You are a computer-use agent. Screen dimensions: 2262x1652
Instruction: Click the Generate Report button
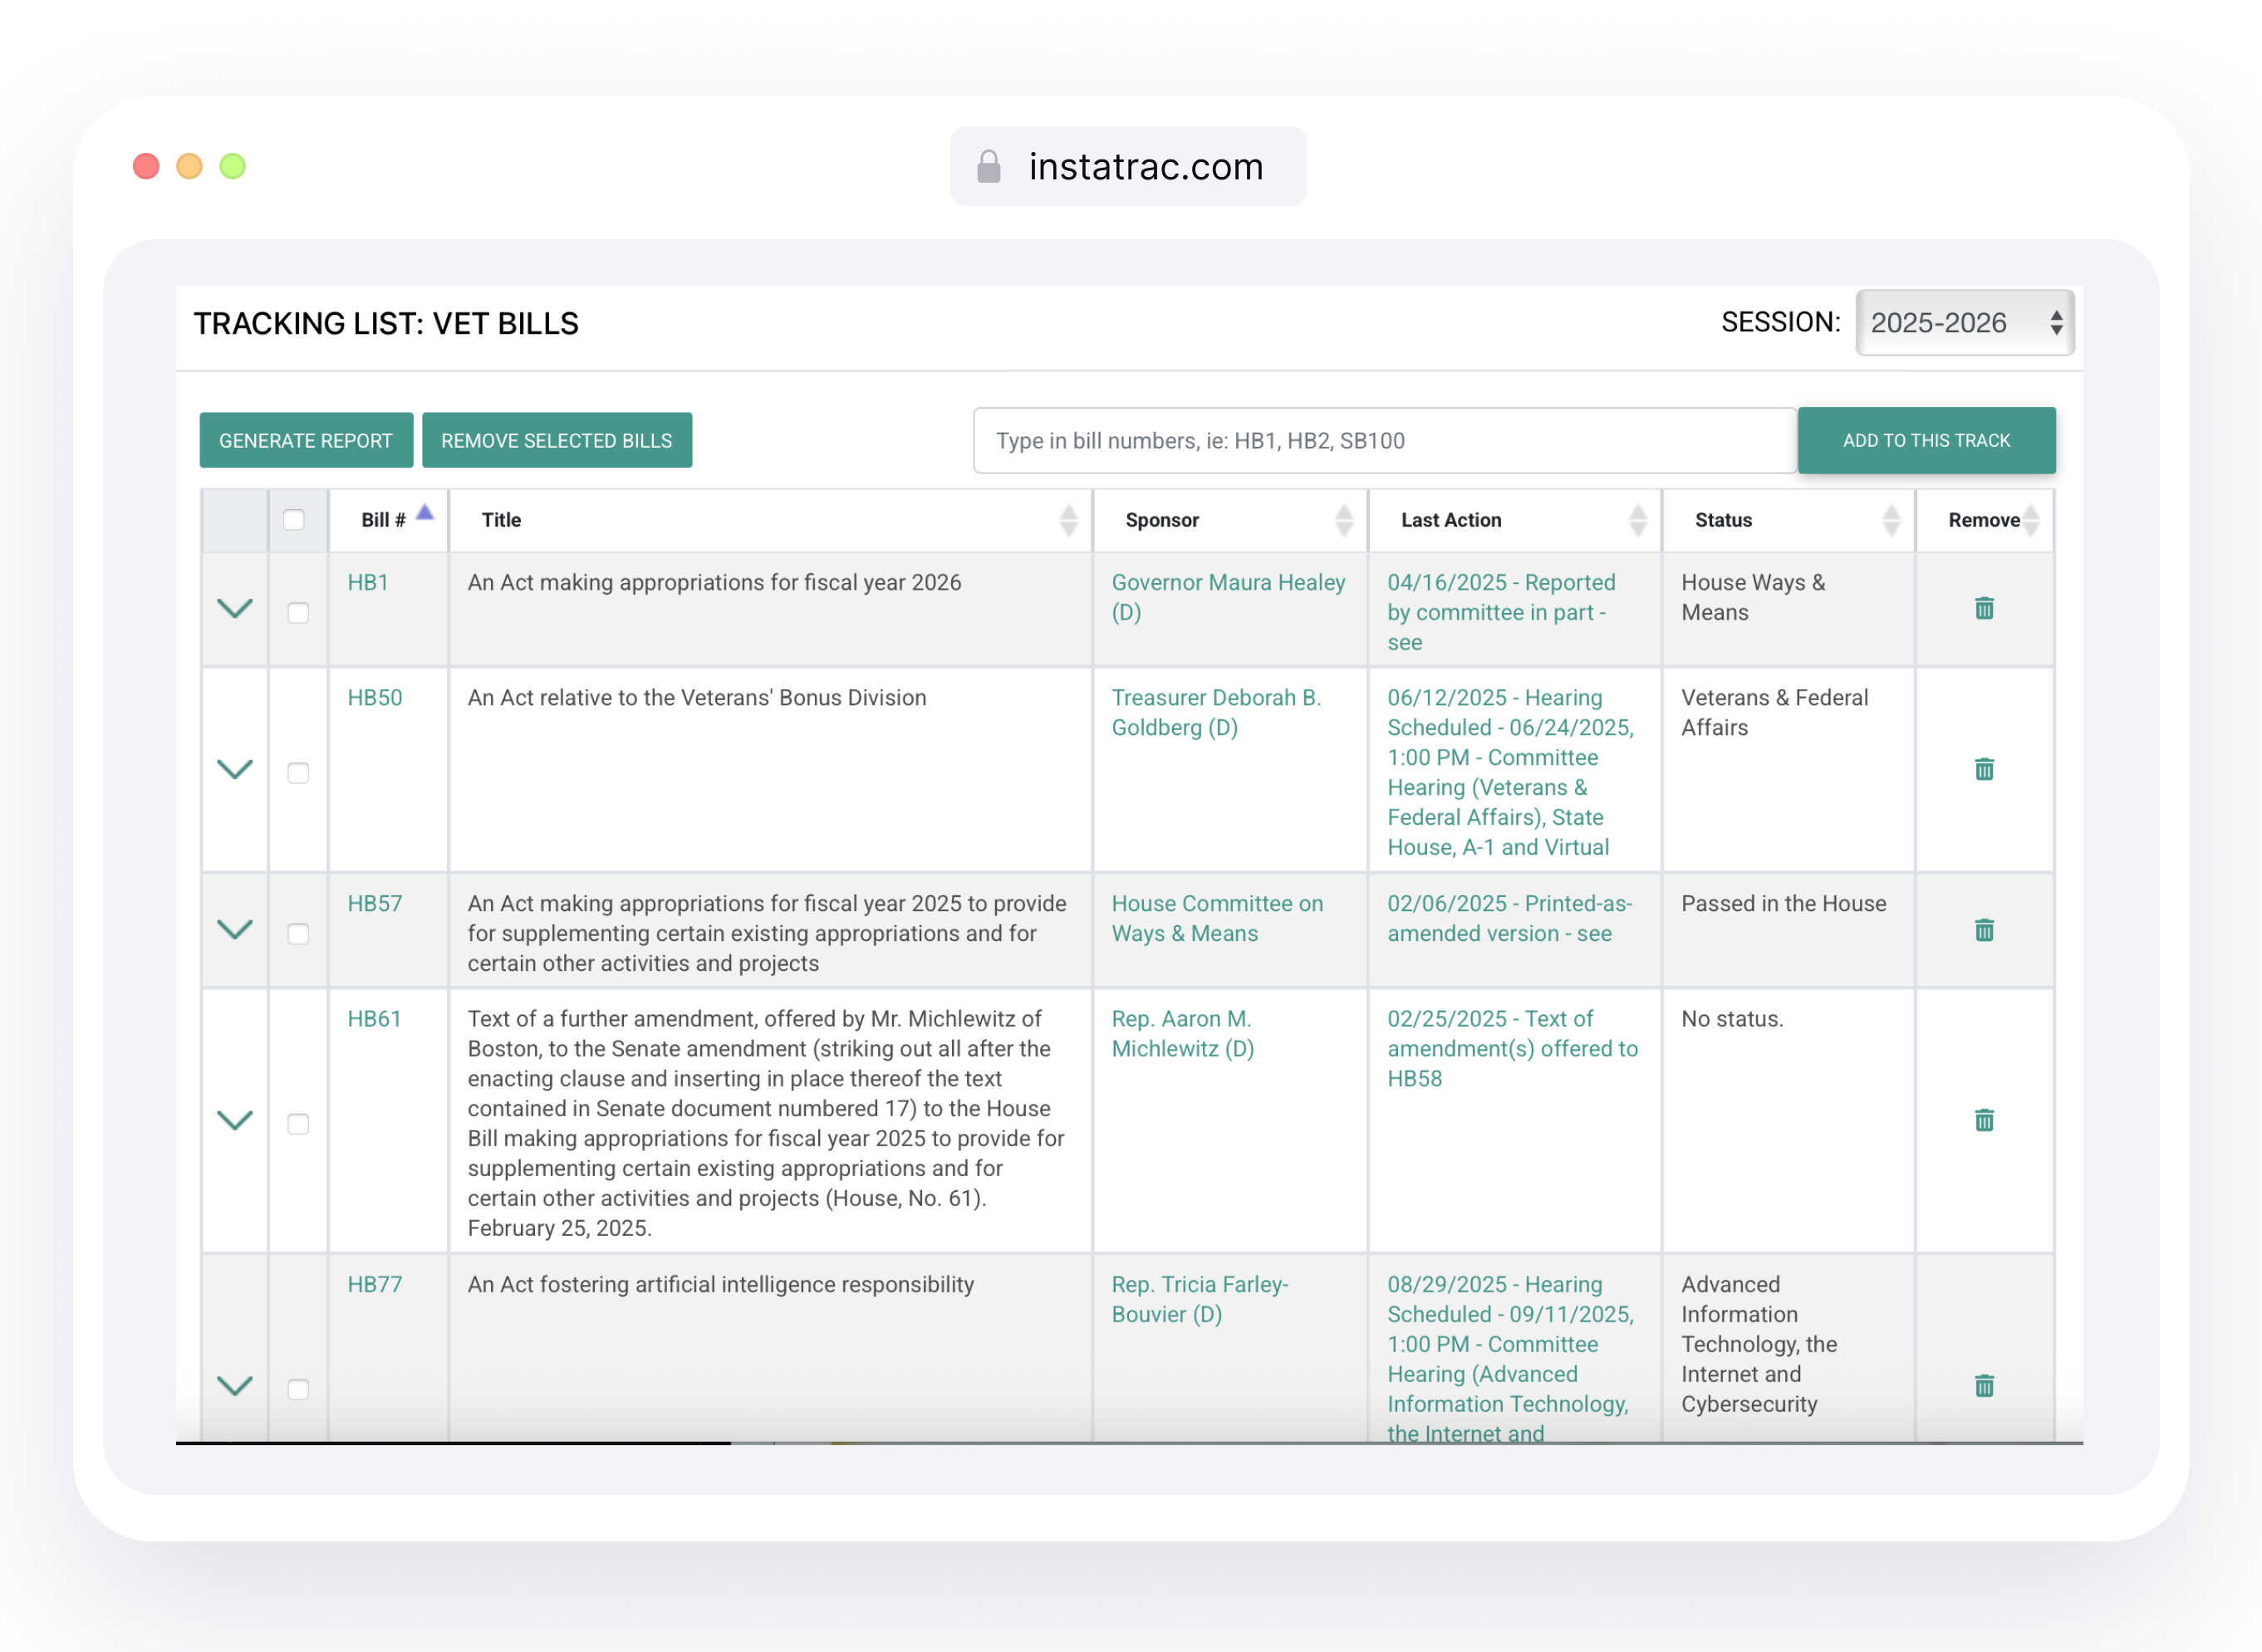tap(306, 440)
